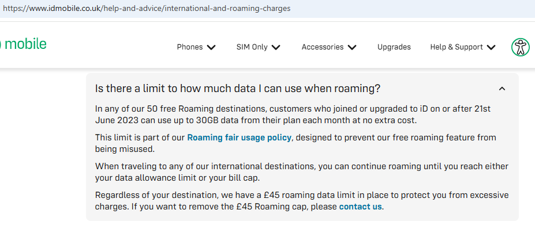This screenshot has height=225, width=535.
Task: Select the Accessories menu label
Action: (323, 47)
